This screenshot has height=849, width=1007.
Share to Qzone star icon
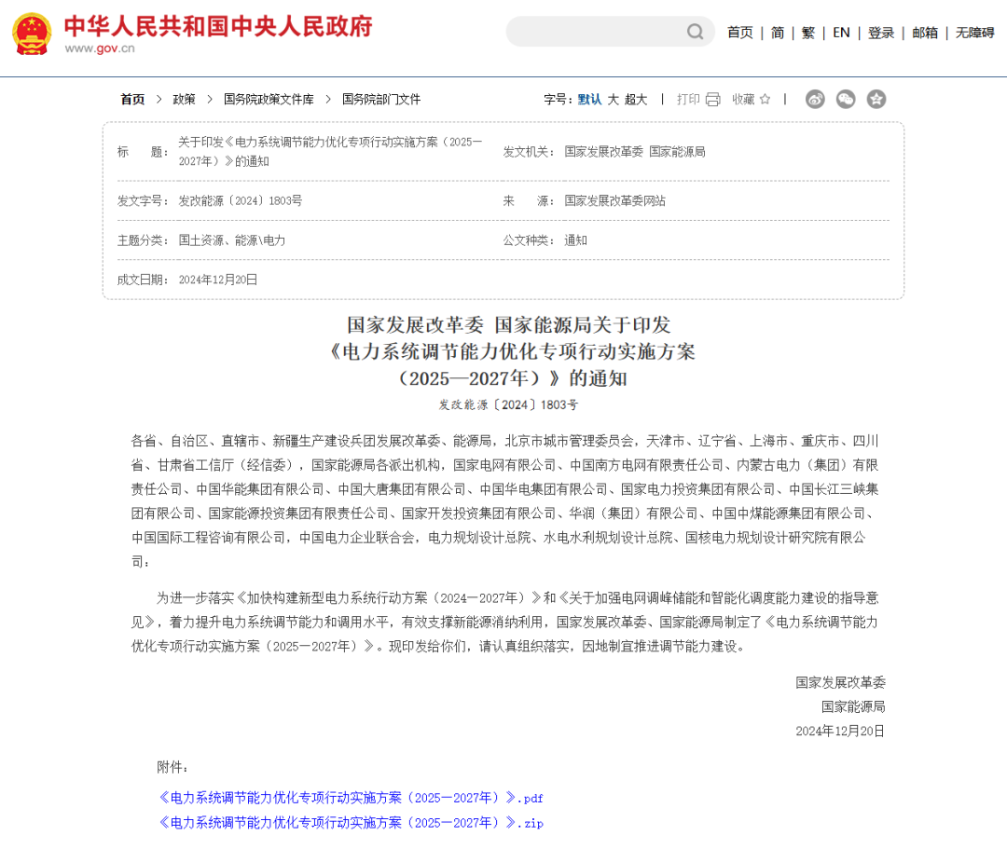coord(876,99)
